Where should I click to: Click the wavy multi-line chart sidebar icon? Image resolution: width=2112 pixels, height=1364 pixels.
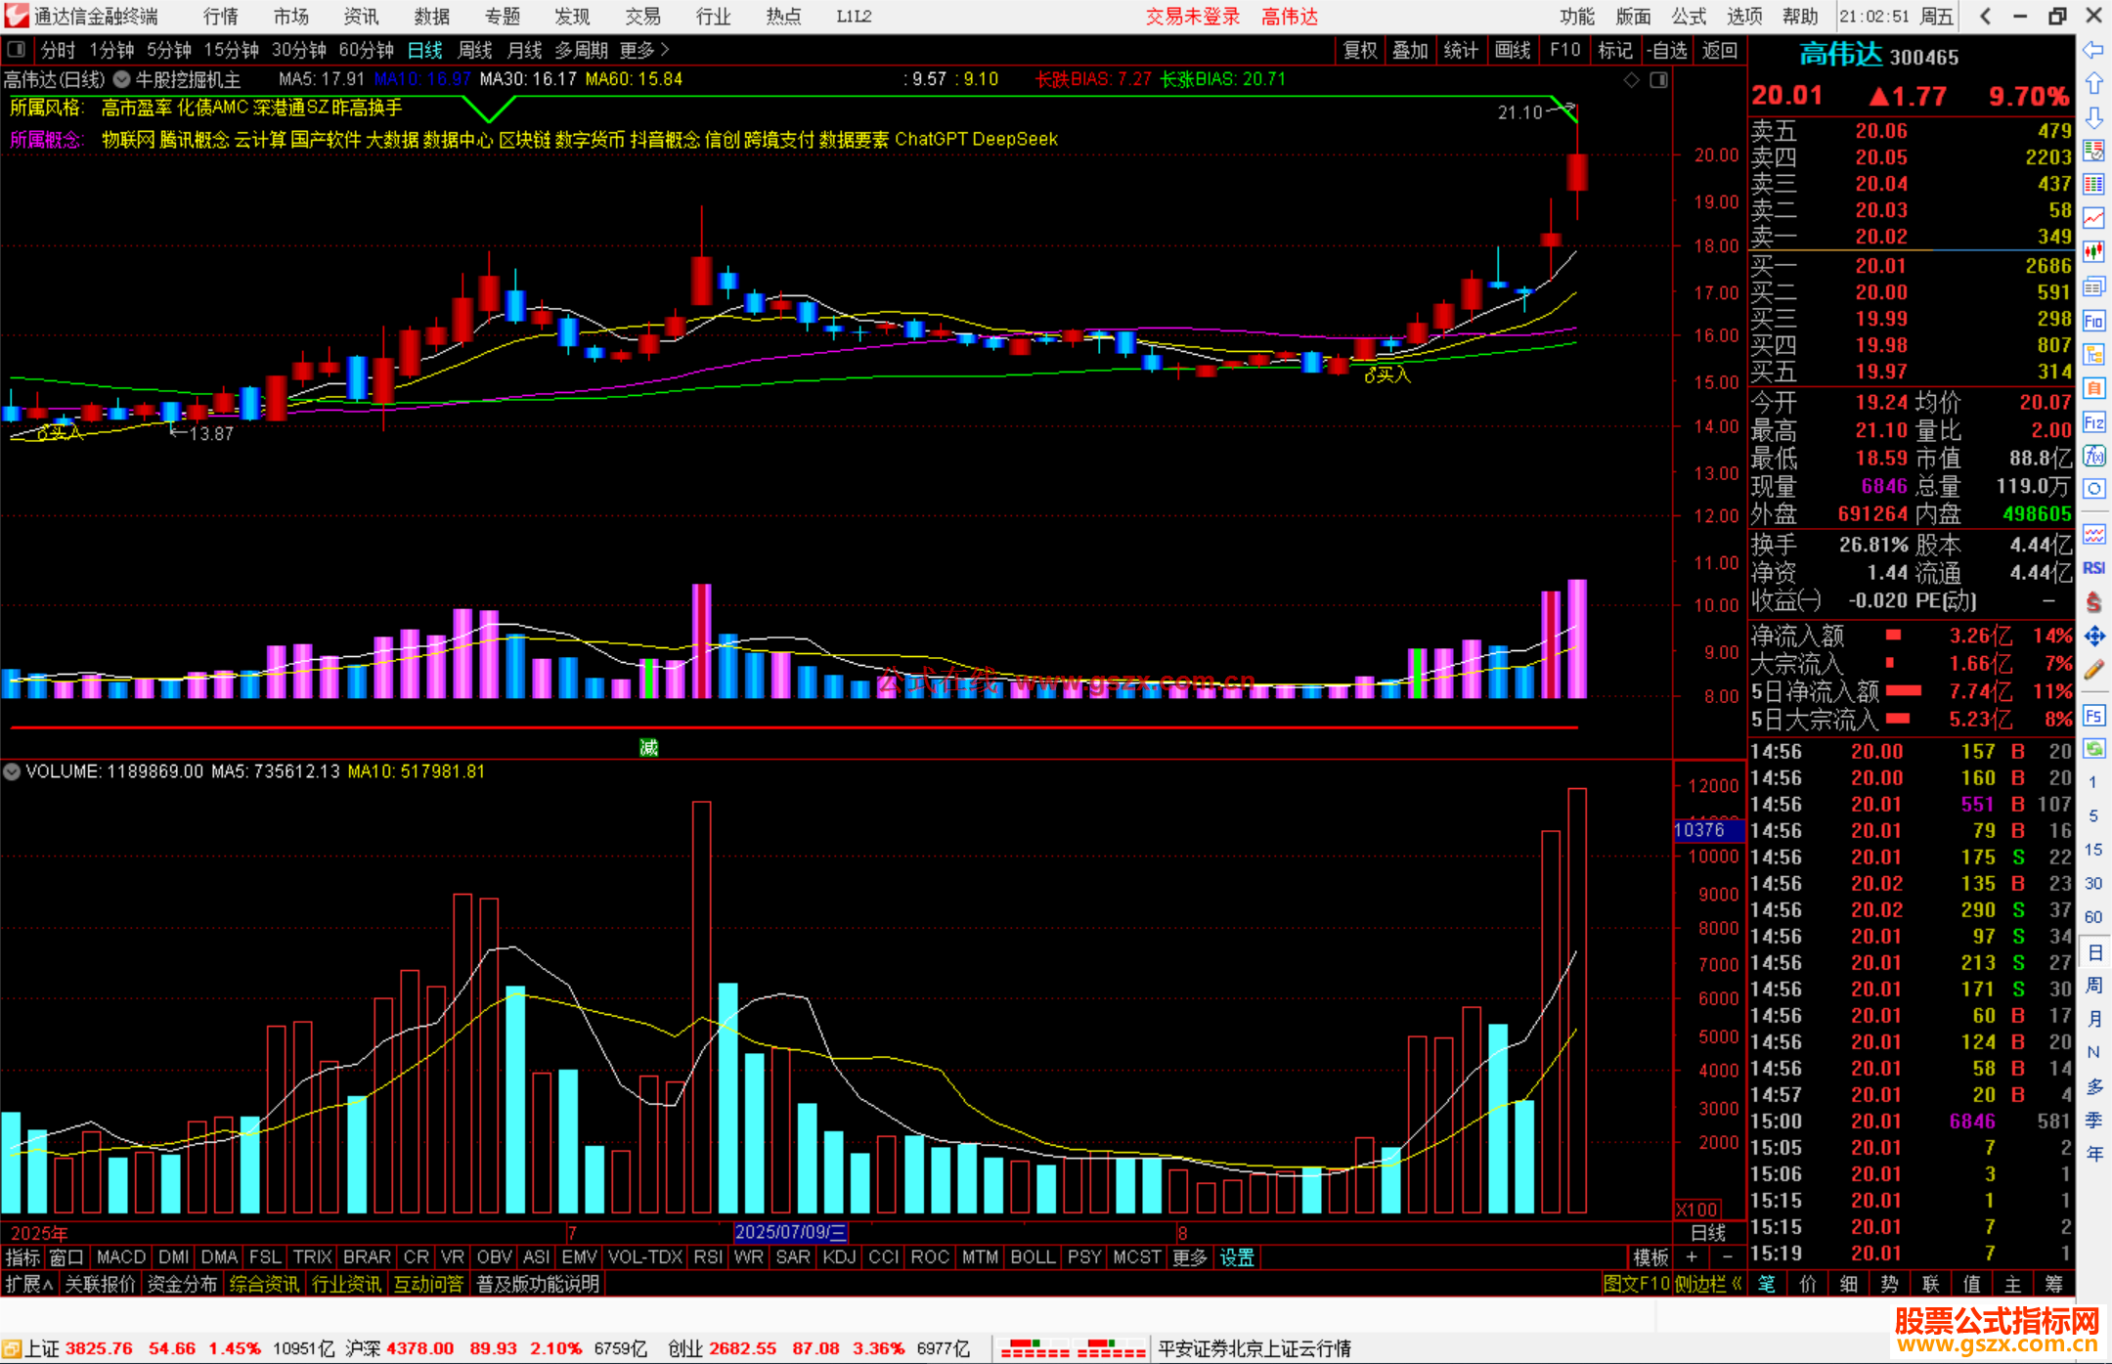coord(2093,534)
